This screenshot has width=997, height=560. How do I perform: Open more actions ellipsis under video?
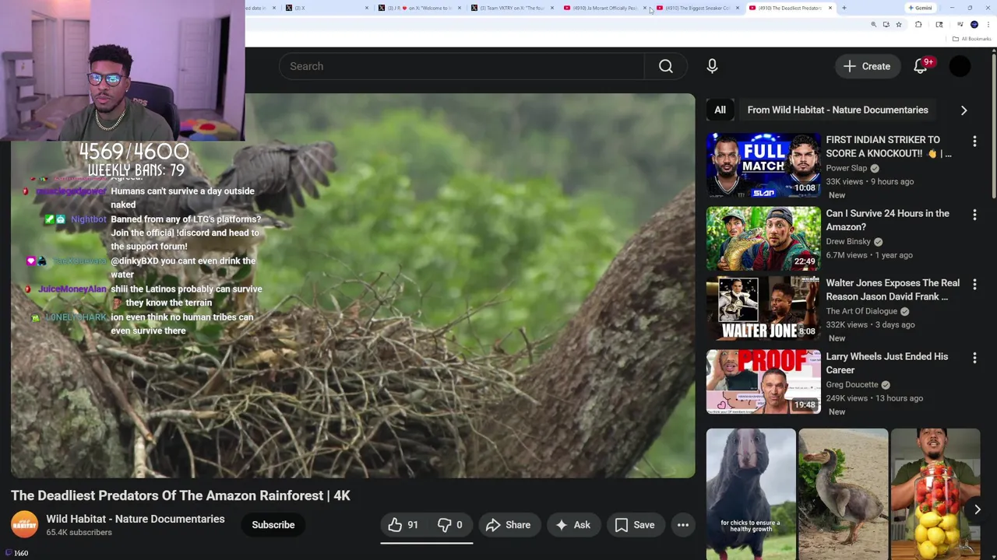coord(683,525)
